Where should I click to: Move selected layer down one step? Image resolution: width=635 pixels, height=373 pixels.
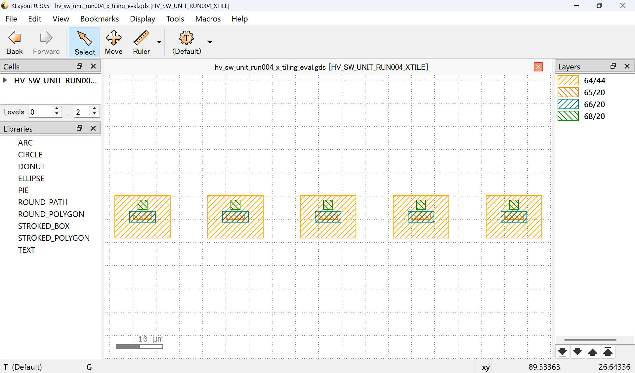tap(577, 352)
